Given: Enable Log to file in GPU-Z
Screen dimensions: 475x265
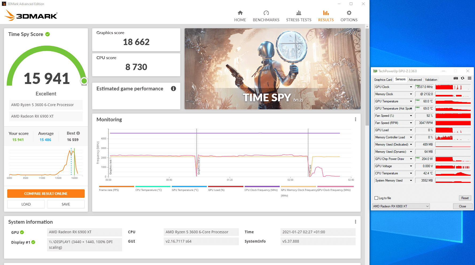Looking at the screenshot, I should [x=376, y=198].
